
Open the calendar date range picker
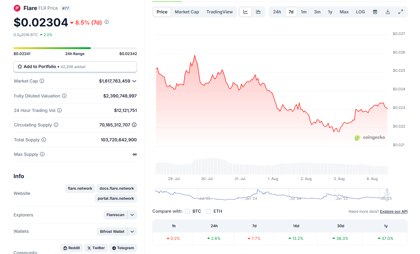click(x=375, y=12)
